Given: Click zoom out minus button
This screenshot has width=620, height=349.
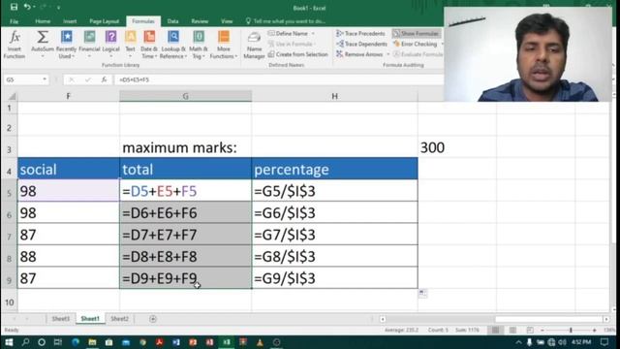Looking at the screenshot, I should [542, 330].
